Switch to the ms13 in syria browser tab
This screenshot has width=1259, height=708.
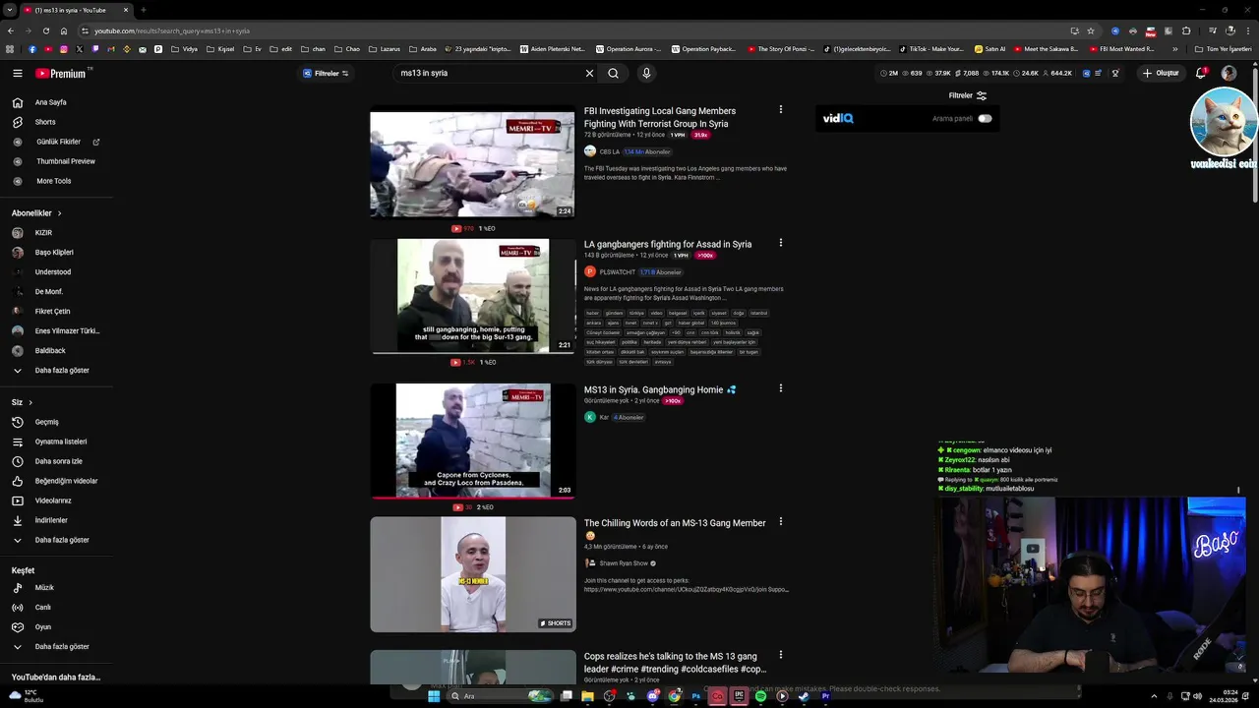coord(77,10)
